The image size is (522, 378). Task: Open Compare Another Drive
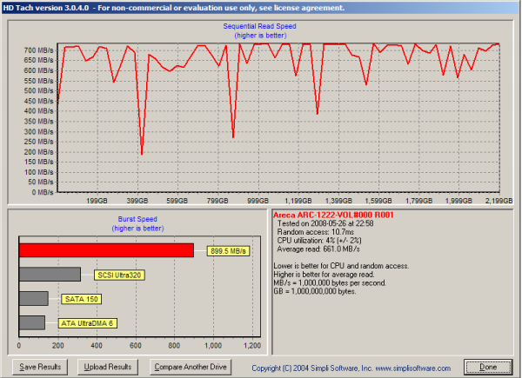pos(191,367)
